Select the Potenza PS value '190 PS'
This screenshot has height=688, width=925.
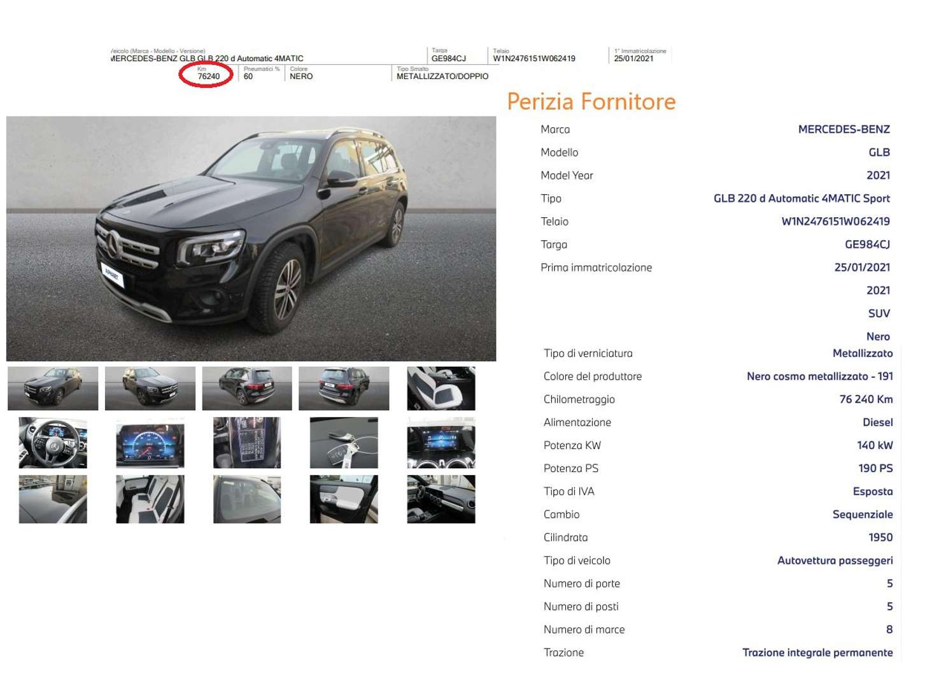[x=875, y=468]
